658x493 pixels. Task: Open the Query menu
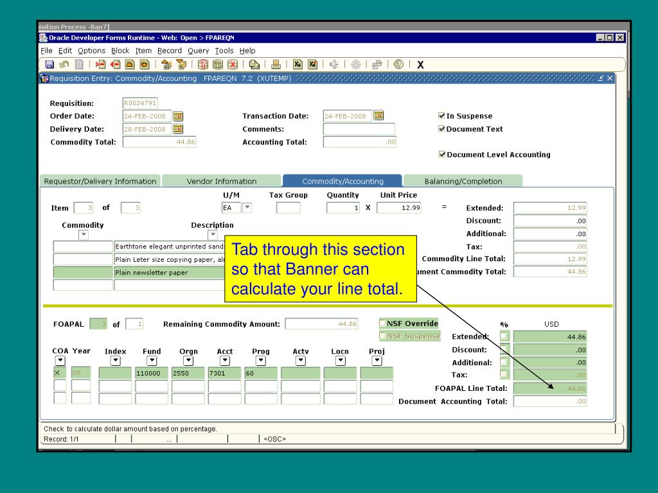(198, 51)
